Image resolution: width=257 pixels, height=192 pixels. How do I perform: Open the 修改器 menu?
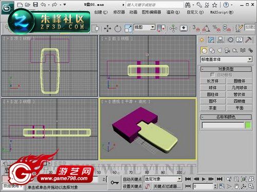119,12
